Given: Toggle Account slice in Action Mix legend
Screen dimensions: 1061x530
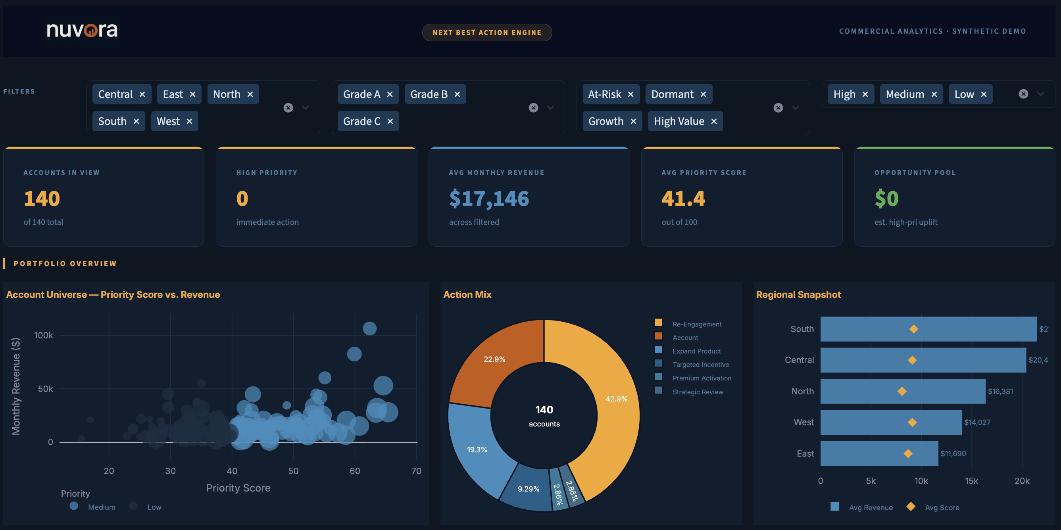Looking at the screenshot, I should click(676, 337).
